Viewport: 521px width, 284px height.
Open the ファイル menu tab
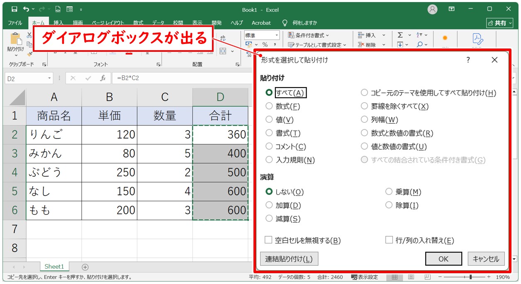click(15, 23)
